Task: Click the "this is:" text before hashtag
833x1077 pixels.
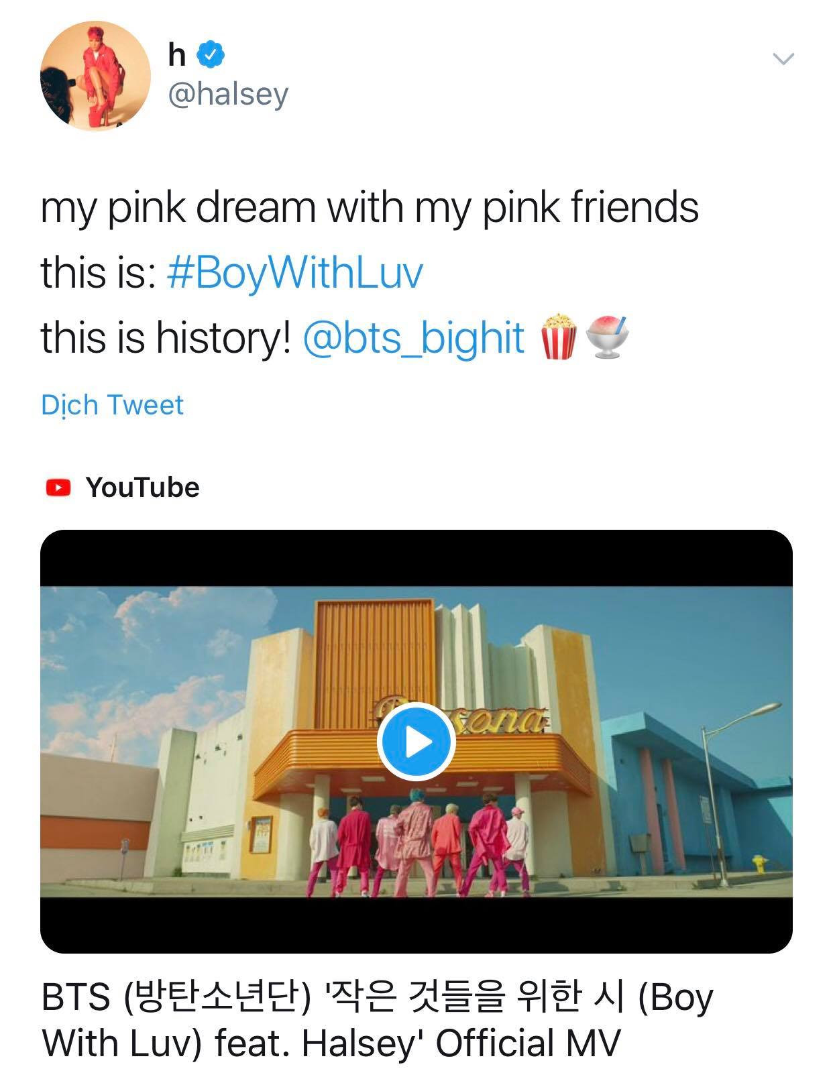Action: 99,272
